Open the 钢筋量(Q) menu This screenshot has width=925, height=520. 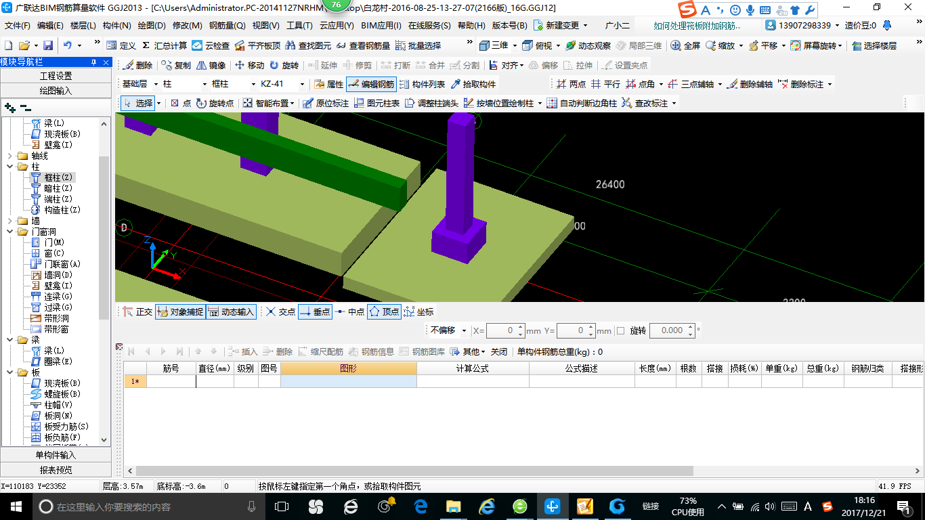pos(227,26)
